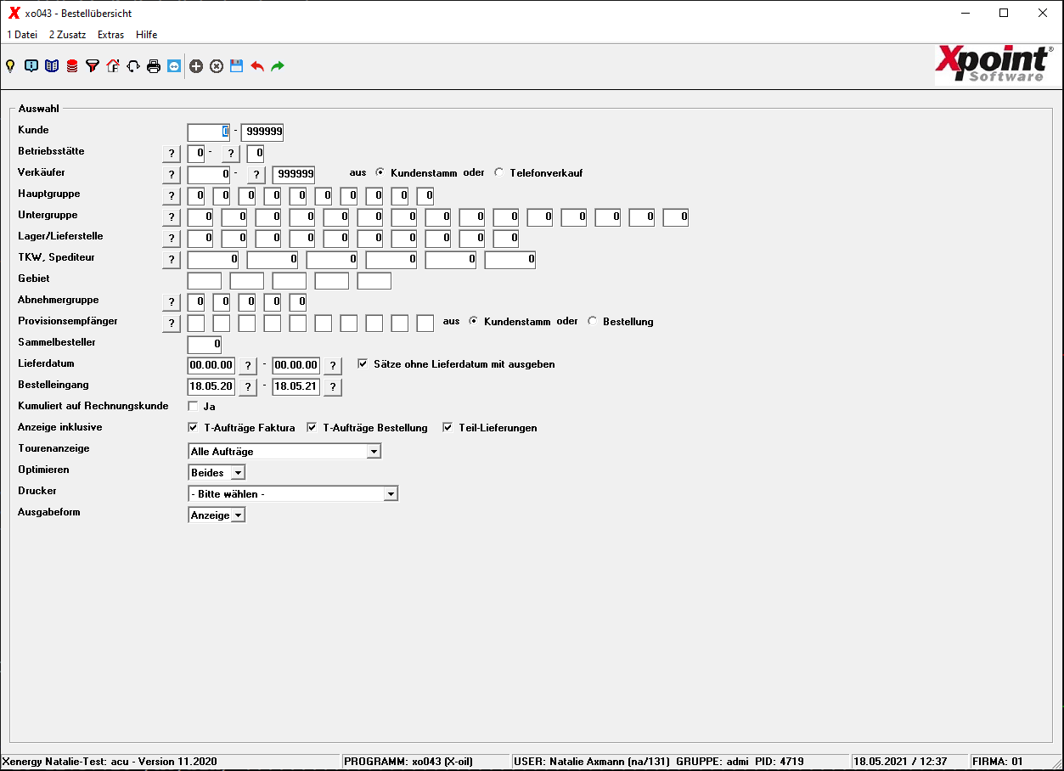Click Verkäufer to field 999999

294,175
